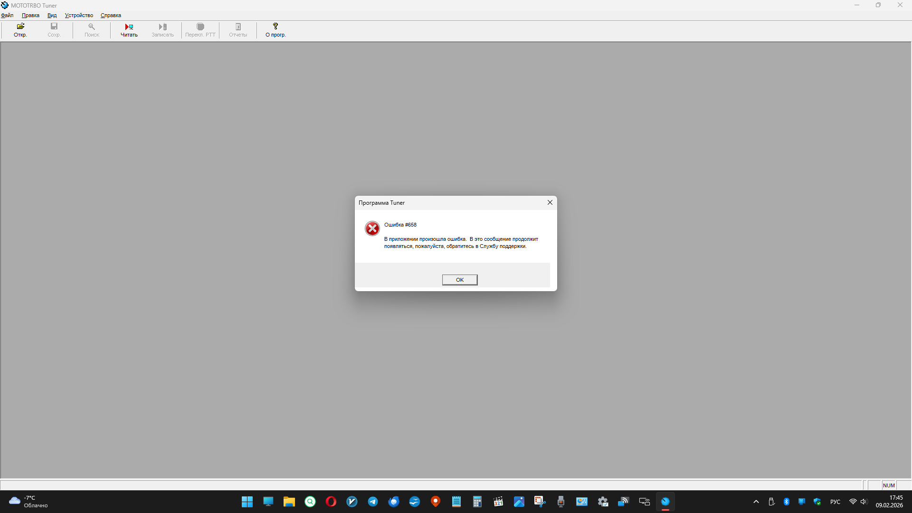Click the О прогр. (About) toolbar icon
The image size is (912, 513).
[x=275, y=30]
